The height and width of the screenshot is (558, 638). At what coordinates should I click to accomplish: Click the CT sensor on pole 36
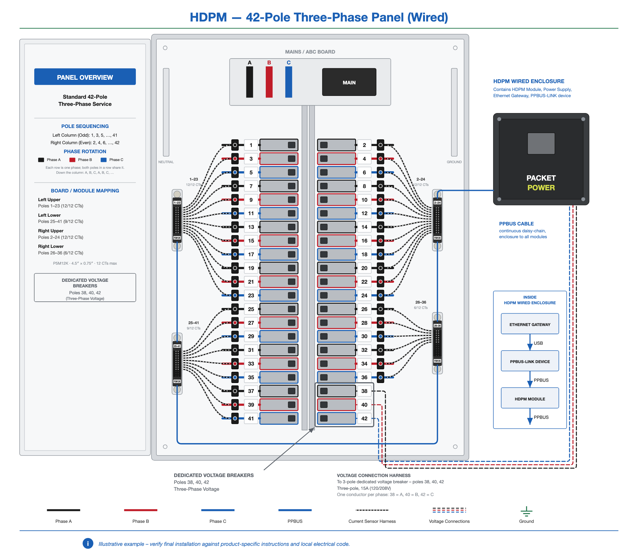point(380,377)
